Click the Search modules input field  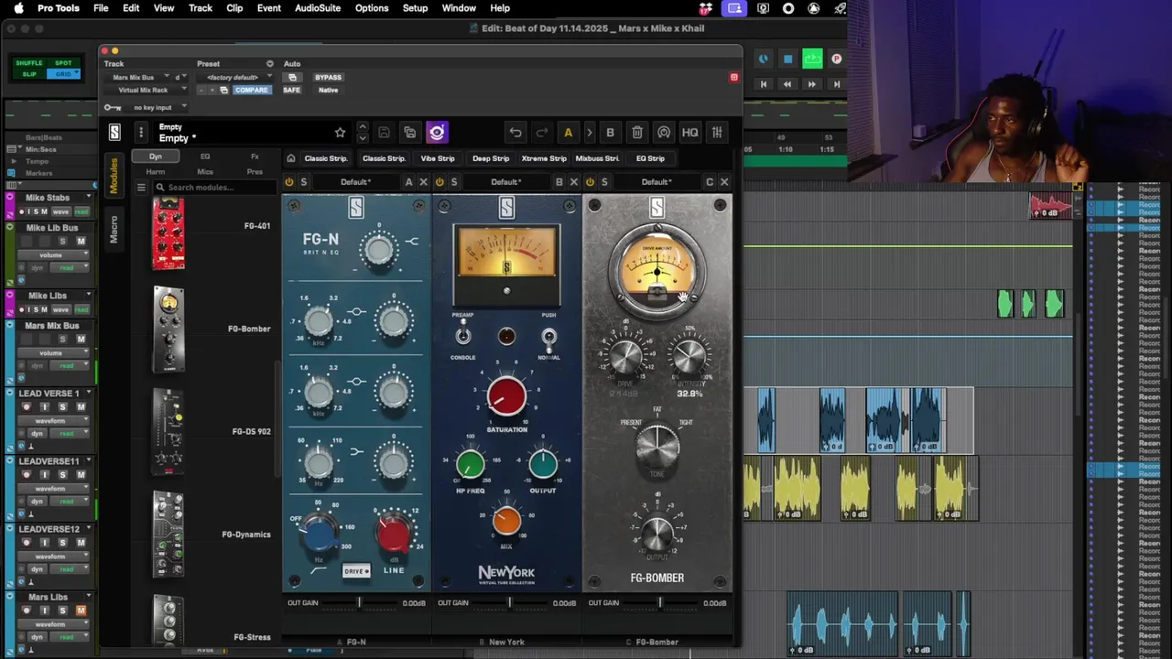coord(214,188)
